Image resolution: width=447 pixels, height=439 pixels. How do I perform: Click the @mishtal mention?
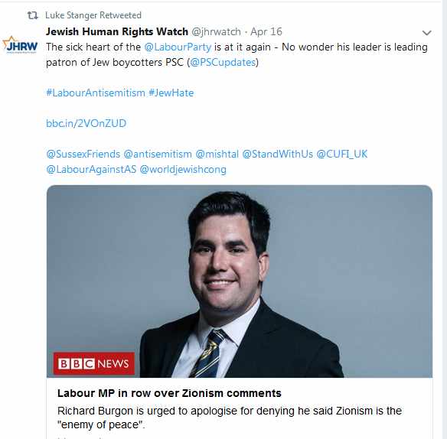(x=217, y=154)
